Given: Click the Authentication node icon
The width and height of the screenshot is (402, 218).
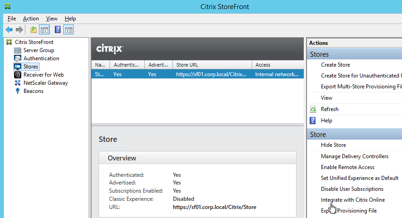Looking at the screenshot, I should (x=18, y=58).
